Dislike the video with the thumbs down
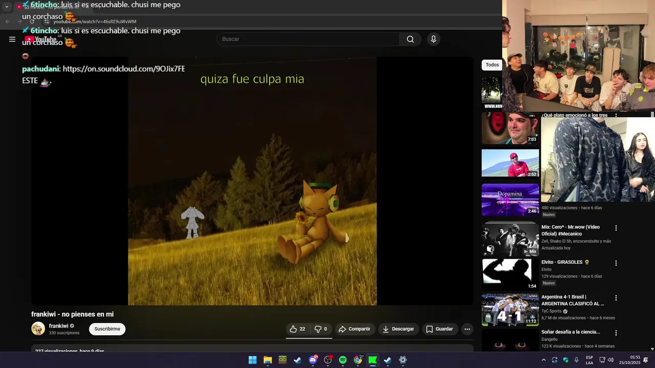655x368 pixels. pyautogui.click(x=321, y=329)
